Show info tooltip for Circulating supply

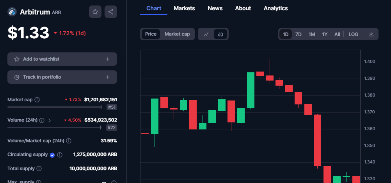[60, 155]
